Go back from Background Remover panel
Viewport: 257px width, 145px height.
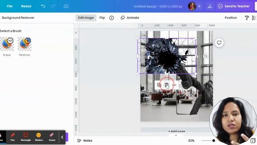[0, 18]
